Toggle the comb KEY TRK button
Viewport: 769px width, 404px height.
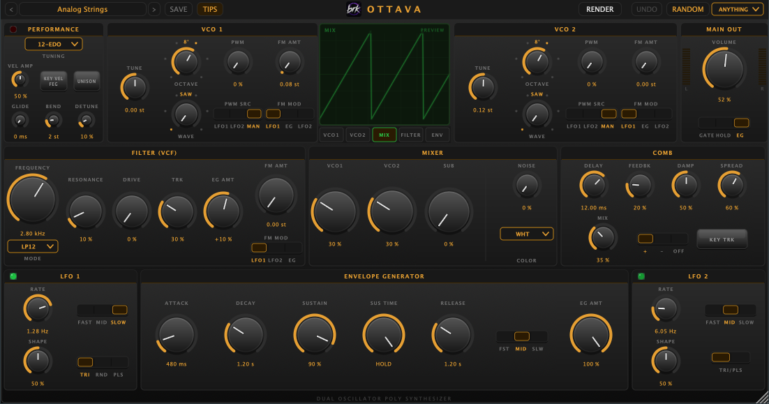[x=722, y=240]
